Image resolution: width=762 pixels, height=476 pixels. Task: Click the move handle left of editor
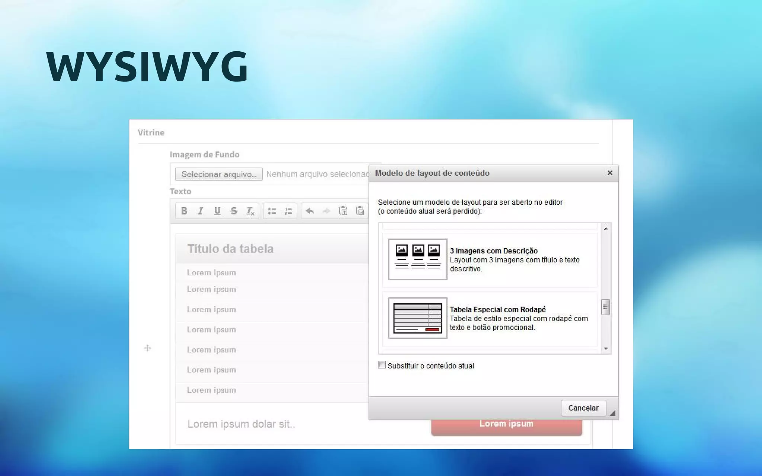(x=147, y=348)
